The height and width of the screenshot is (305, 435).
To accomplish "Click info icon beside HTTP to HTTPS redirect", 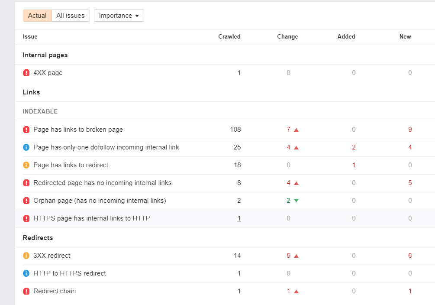I will tap(26, 273).
